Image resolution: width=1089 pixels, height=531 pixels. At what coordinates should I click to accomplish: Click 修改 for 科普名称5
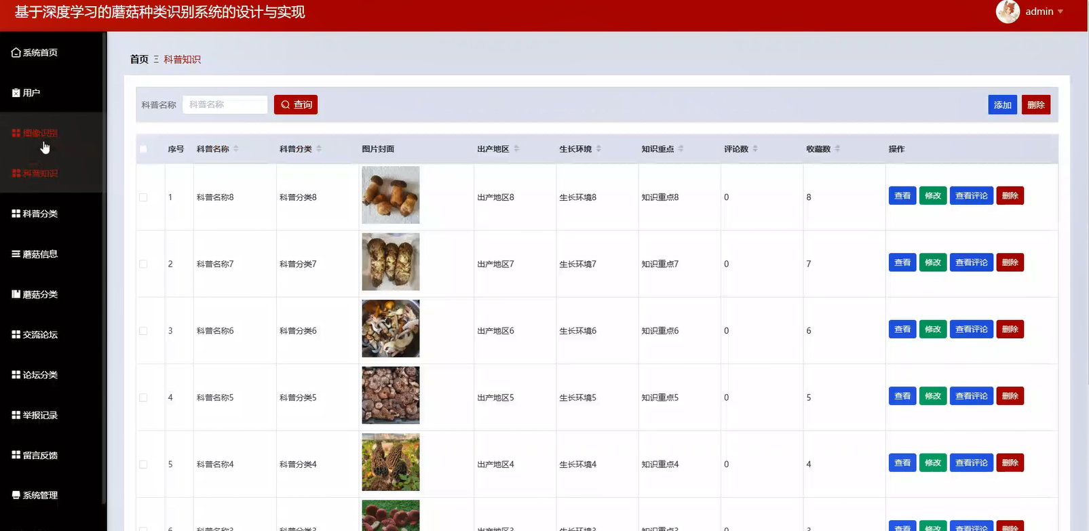click(933, 396)
